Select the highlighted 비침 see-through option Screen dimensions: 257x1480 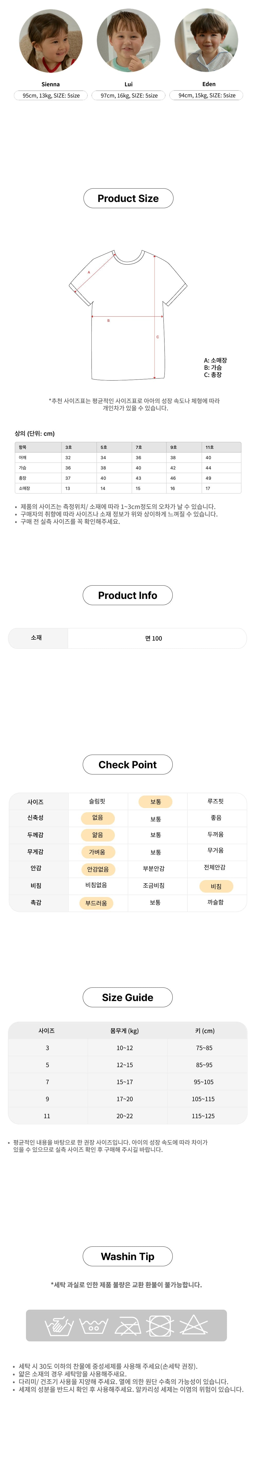click(216, 886)
